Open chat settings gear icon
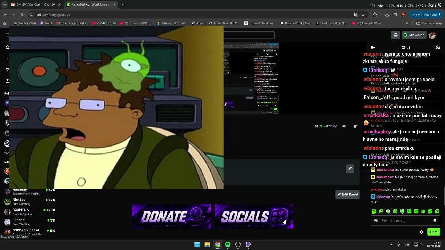445x250 pixels. point(421,232)
